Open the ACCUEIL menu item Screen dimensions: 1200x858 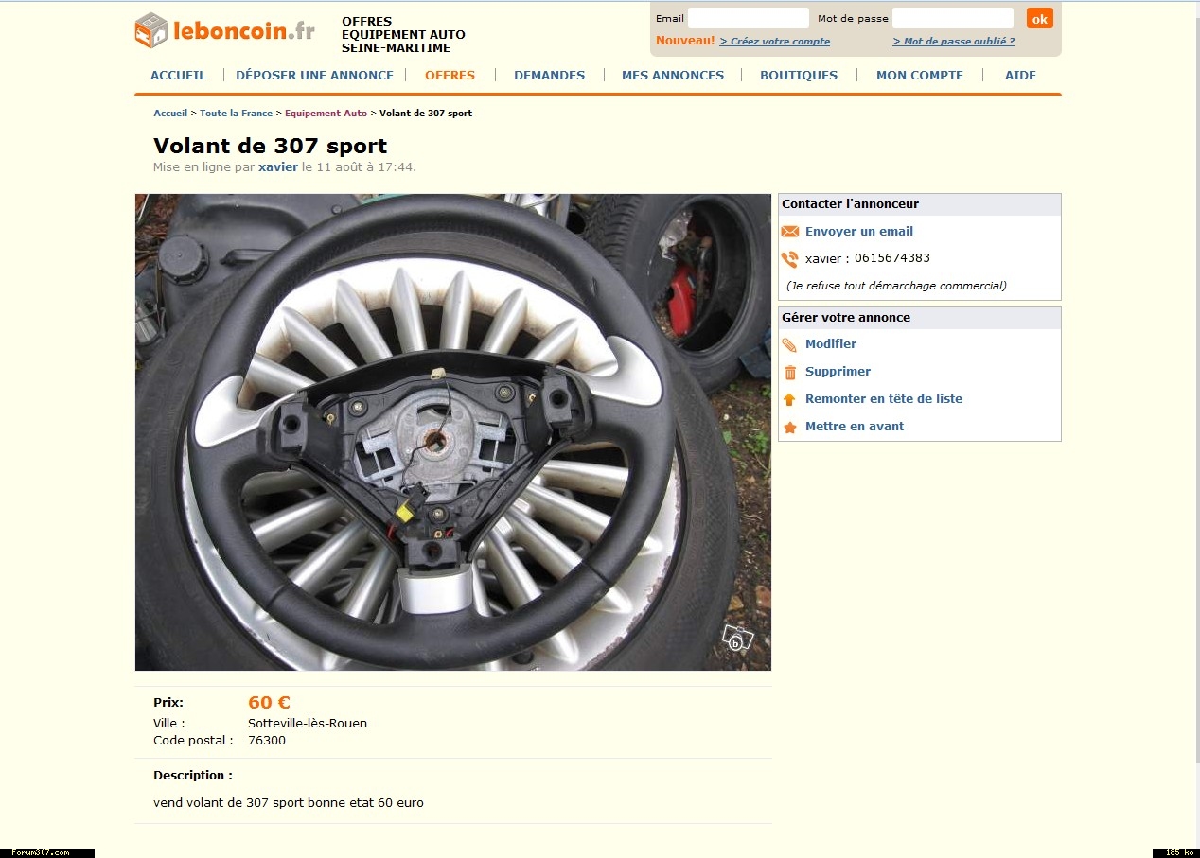(178, 76)
